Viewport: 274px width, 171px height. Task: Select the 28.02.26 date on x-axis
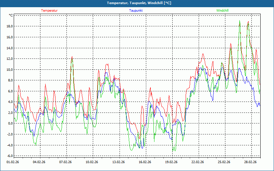(250, 162)
